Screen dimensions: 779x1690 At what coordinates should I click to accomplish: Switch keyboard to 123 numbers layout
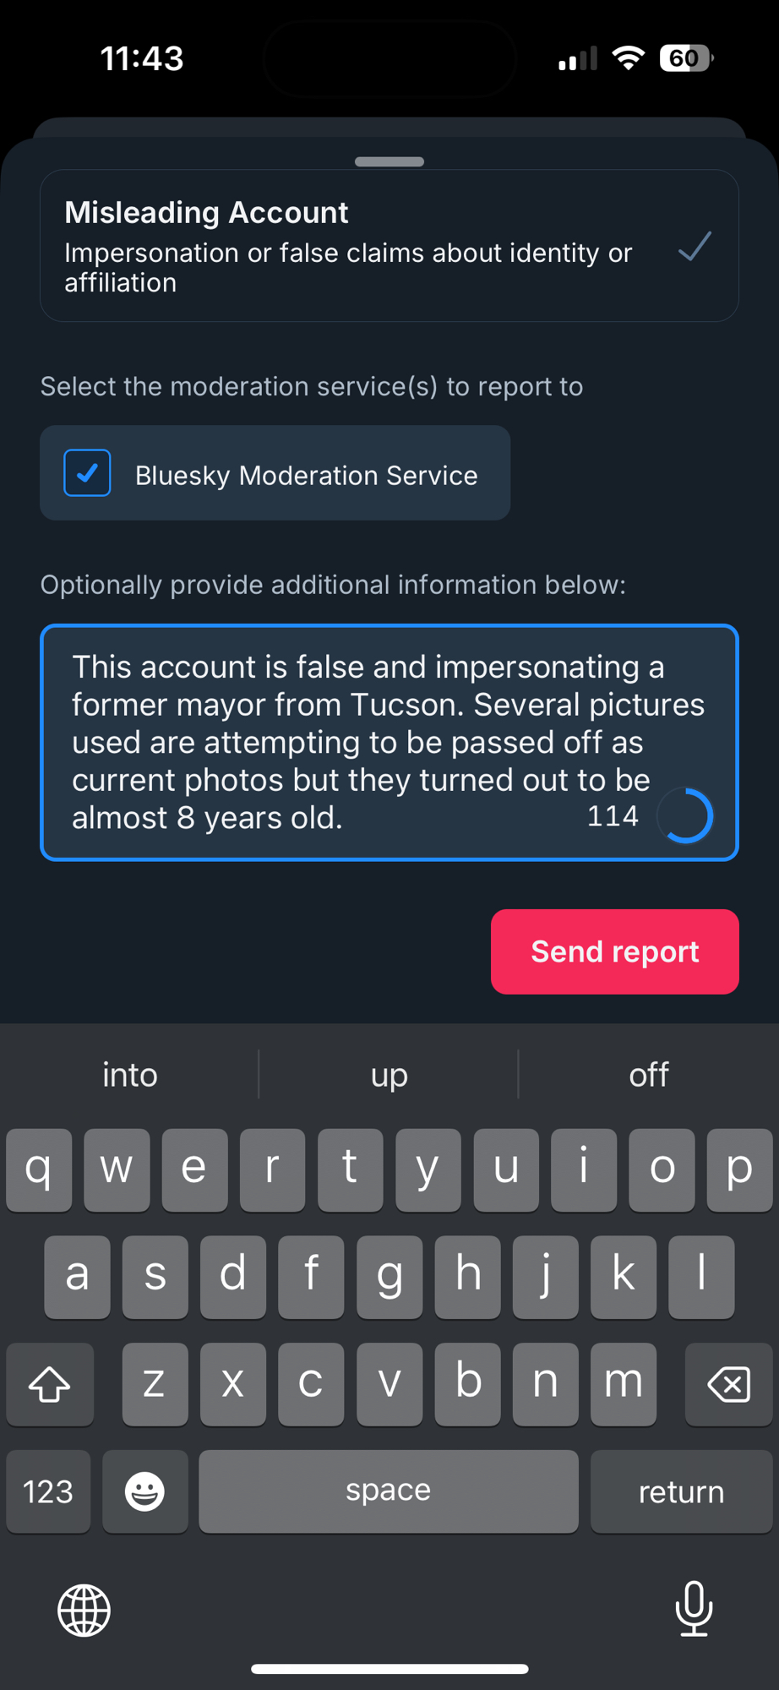pyautogui.click(x=48, y=1491)
